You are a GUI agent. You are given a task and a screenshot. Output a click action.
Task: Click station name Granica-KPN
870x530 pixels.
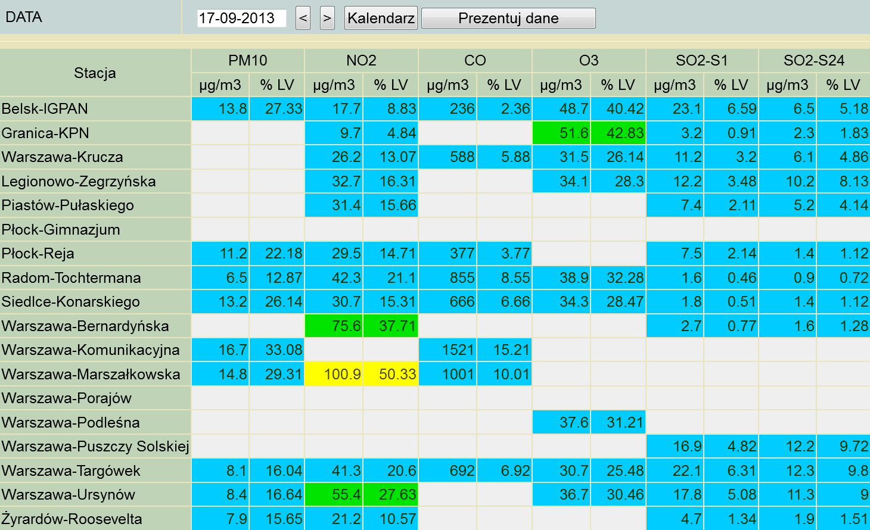tap(45, 133)
